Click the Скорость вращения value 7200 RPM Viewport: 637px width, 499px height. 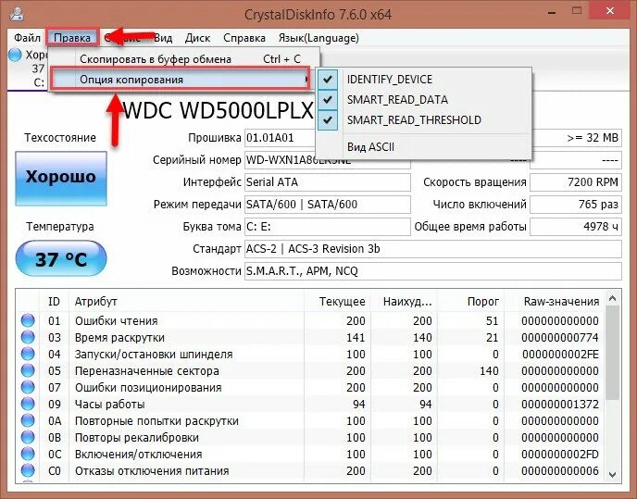point(576,182)
